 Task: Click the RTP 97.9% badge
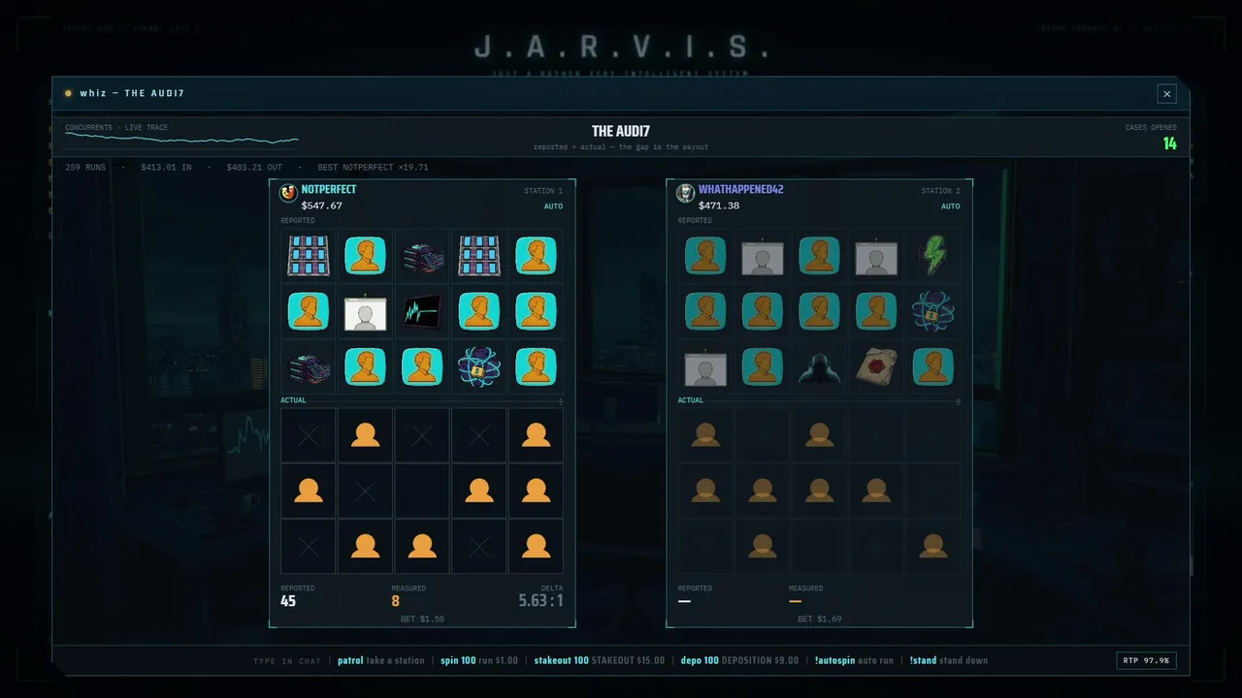coord(1147,661)
